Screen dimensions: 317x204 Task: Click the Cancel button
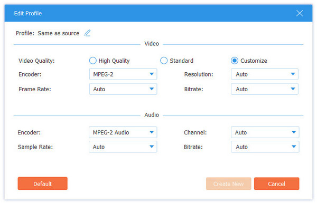click(276, 184)
